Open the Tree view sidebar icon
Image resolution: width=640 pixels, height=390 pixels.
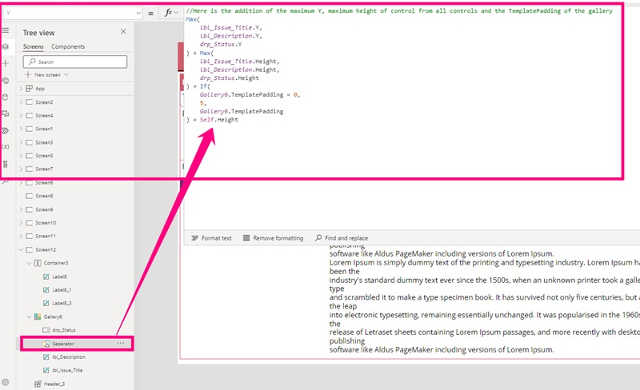6,46
